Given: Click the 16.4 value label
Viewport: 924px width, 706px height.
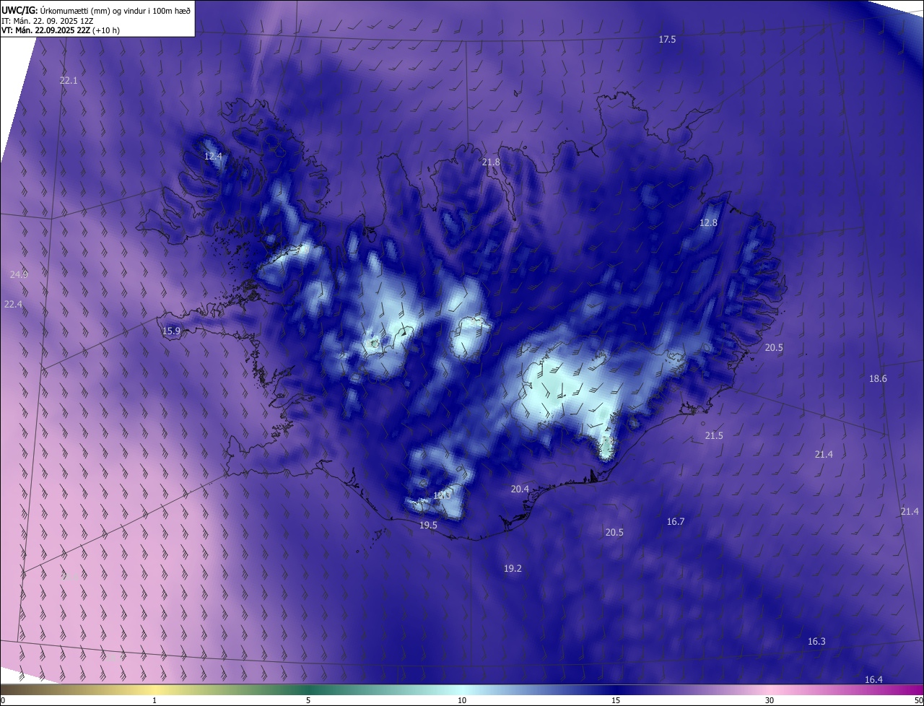Looking at the screenshot, I should (x=873, y=680).
